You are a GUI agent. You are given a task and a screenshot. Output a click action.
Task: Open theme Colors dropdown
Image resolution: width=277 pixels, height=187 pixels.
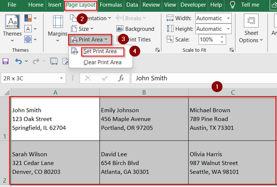click(30, 18)
